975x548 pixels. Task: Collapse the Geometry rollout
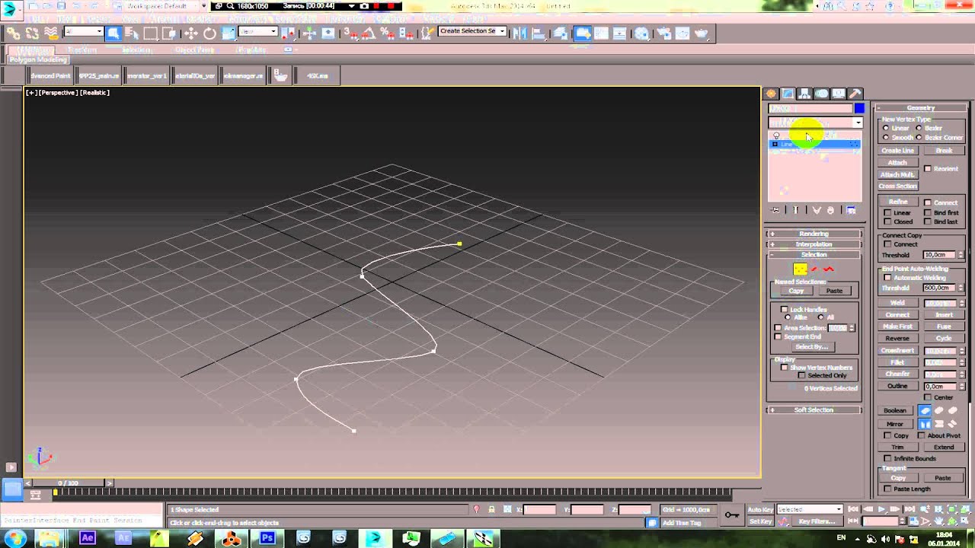(x=920, y=108)
